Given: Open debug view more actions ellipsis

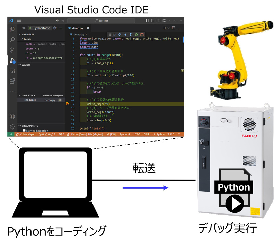Looking at the screenshot, I should tap(61, 28).
